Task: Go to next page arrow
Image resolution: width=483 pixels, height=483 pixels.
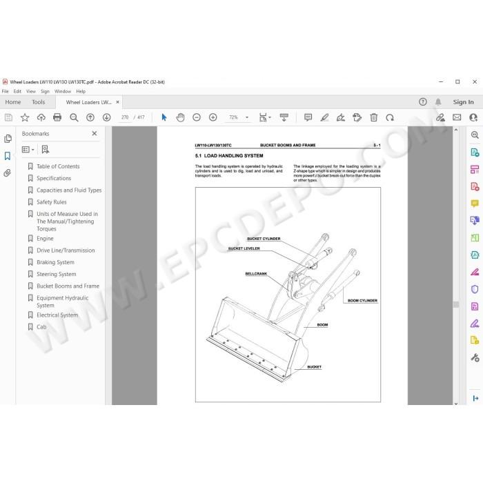Action: 106,117
